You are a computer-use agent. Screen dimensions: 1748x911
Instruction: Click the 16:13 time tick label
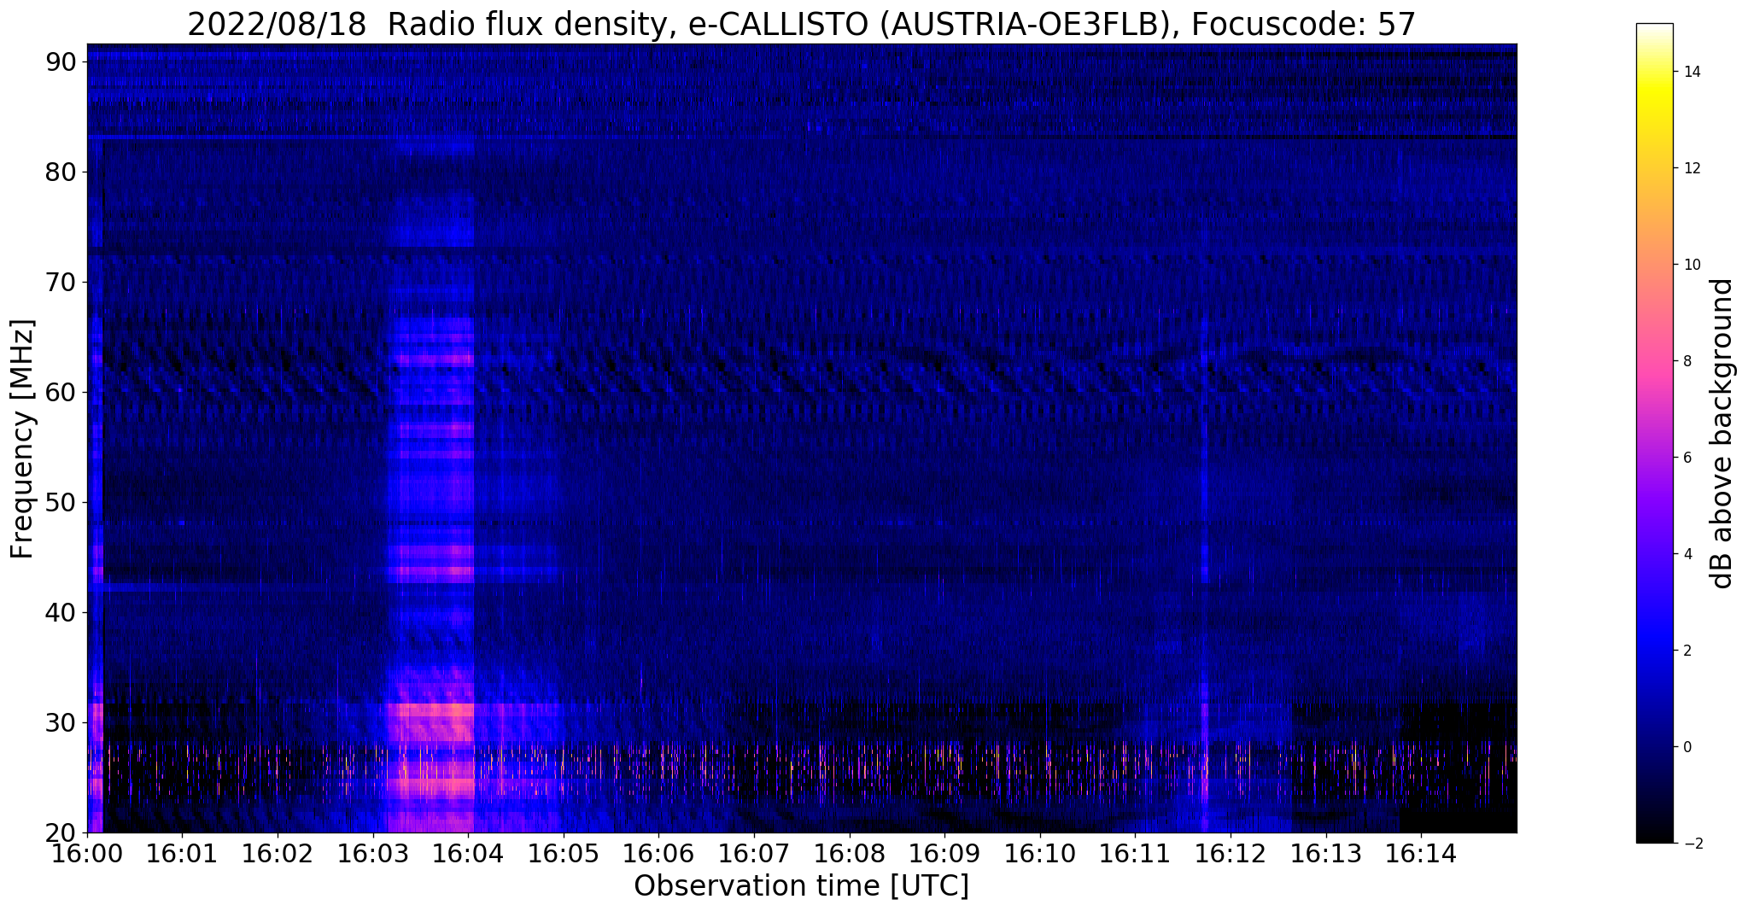pyautogui.click(x=1326, y=854)
